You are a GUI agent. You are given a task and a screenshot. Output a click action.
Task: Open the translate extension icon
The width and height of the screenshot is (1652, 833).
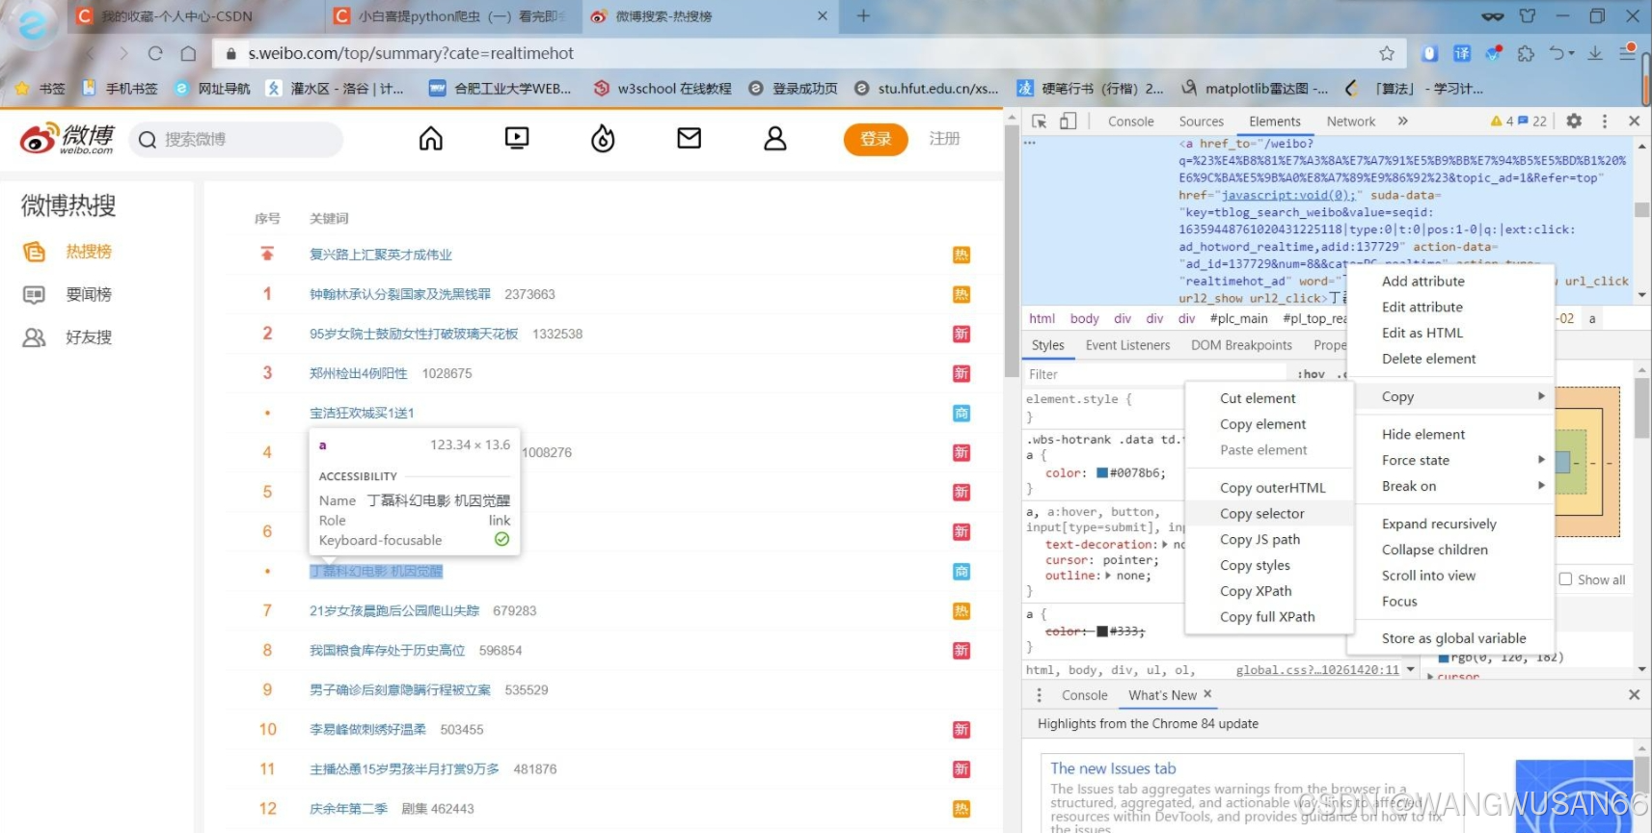tap(1462, 54)
